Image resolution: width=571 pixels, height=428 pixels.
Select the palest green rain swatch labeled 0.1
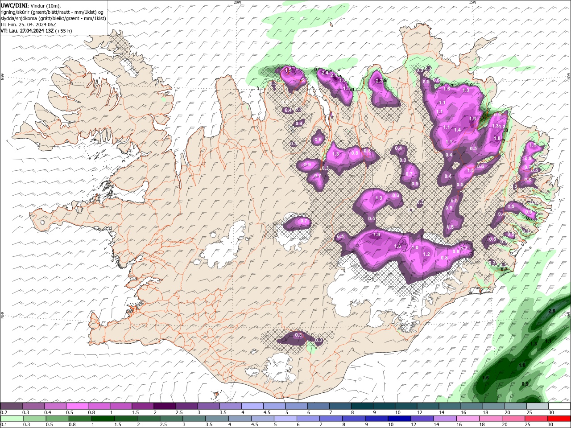[x=12, y=419]
